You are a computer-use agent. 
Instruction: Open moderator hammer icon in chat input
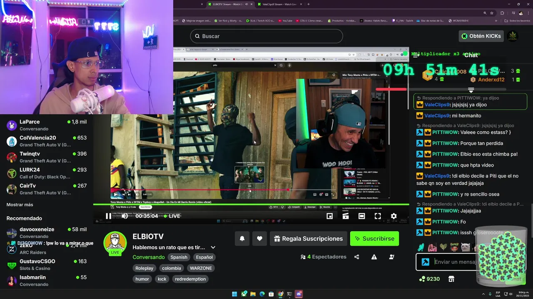[x=425, y=262]
